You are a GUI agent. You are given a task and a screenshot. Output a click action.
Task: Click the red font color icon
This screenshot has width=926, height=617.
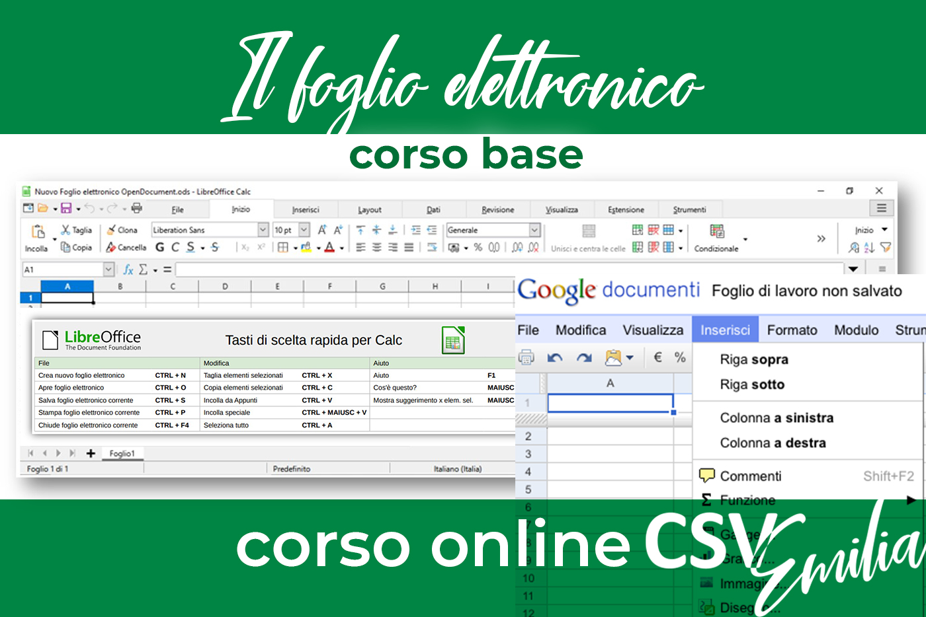pyautogui.click(x=329, y=247)
